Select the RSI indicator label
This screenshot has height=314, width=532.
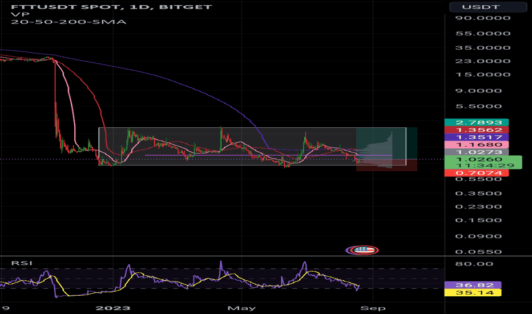(x=22, y=263)
